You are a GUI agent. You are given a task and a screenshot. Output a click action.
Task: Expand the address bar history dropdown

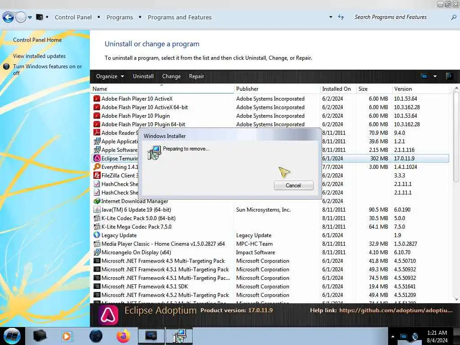[331, 17]
